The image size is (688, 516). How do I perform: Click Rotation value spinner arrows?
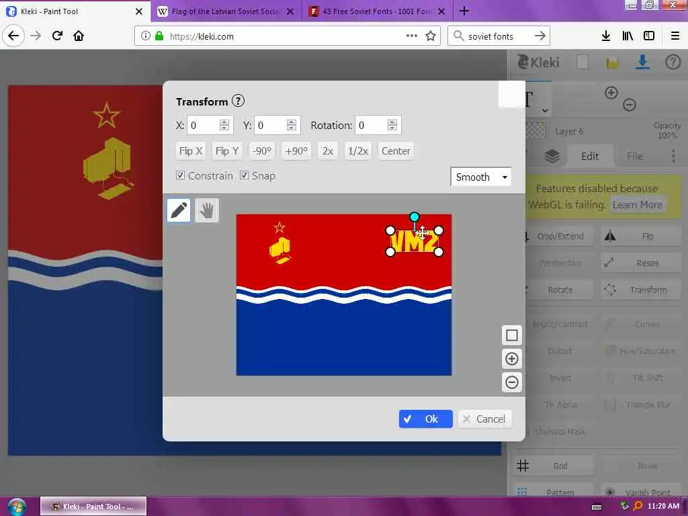click(392, 125)
